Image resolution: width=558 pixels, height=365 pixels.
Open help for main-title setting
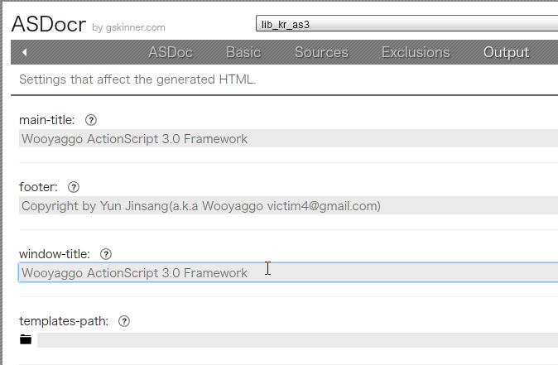pyautogui.click(x=91, y=120)
